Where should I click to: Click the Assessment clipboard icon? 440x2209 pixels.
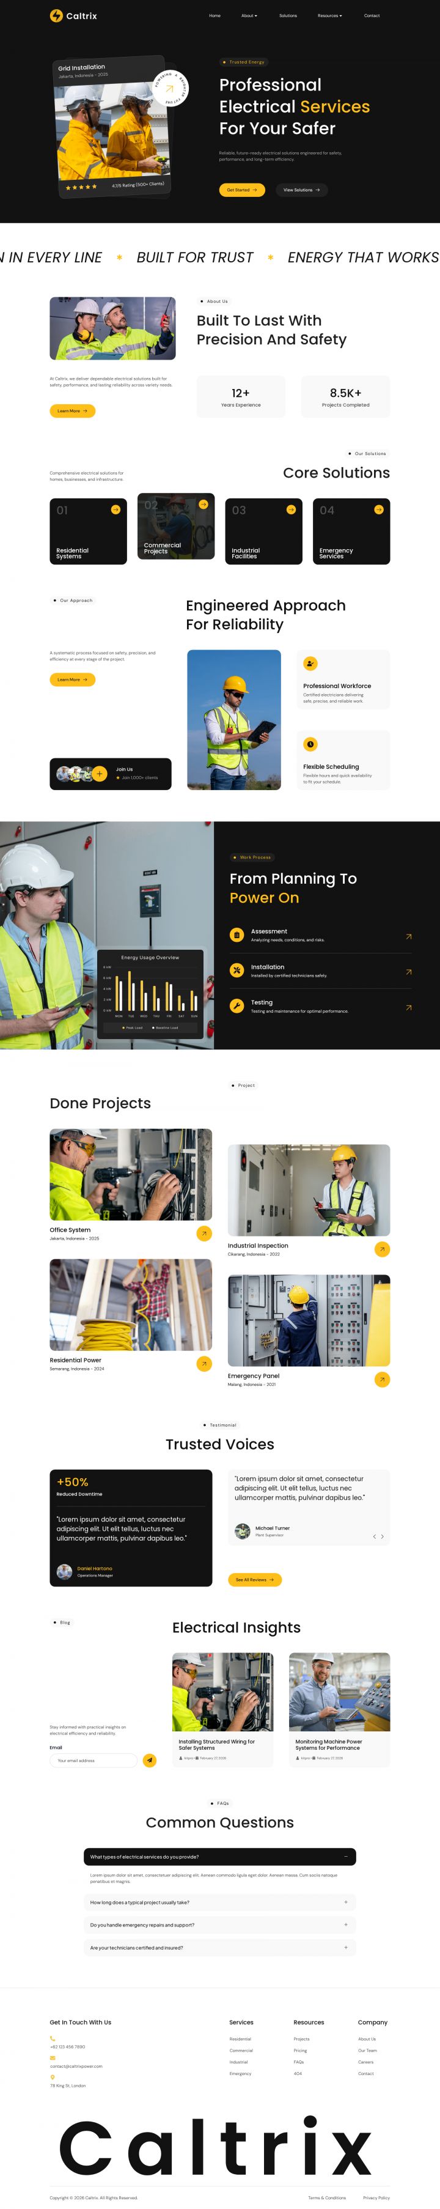point(237,934)
